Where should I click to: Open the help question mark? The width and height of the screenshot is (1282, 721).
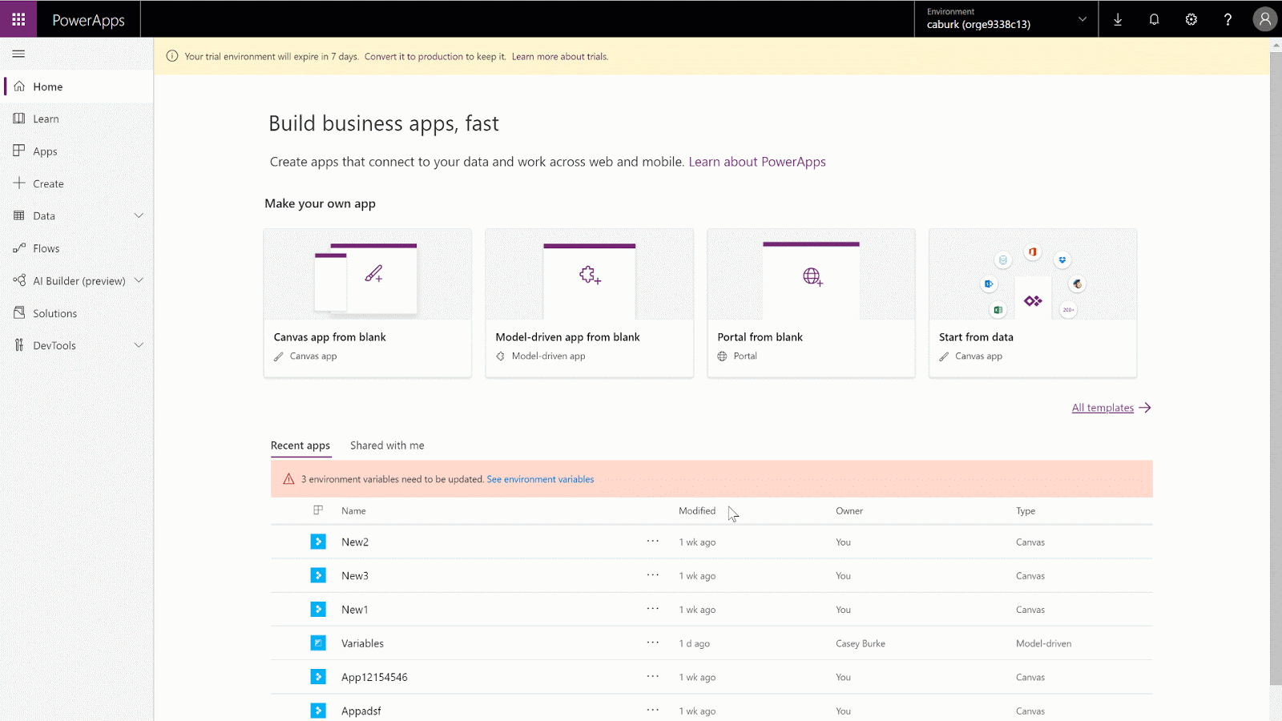click(x=1228, y=19)
